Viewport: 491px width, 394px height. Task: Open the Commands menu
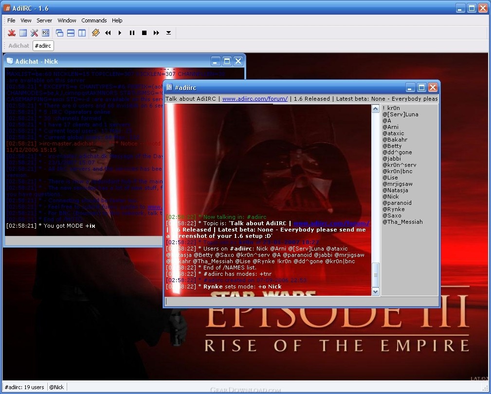[x=94, y=20]
